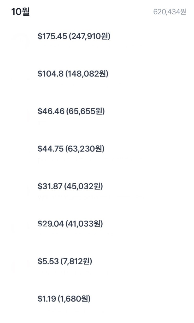Click the 41,033원 amount text
194x323 pixels.
coord(84,224)
